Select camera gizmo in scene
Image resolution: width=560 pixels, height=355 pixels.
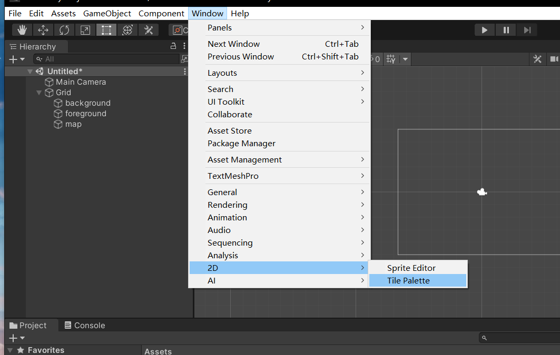click(x=482, y=192)
